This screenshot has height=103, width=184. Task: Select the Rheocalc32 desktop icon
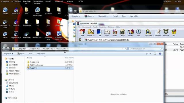click(x=16, y=11)
